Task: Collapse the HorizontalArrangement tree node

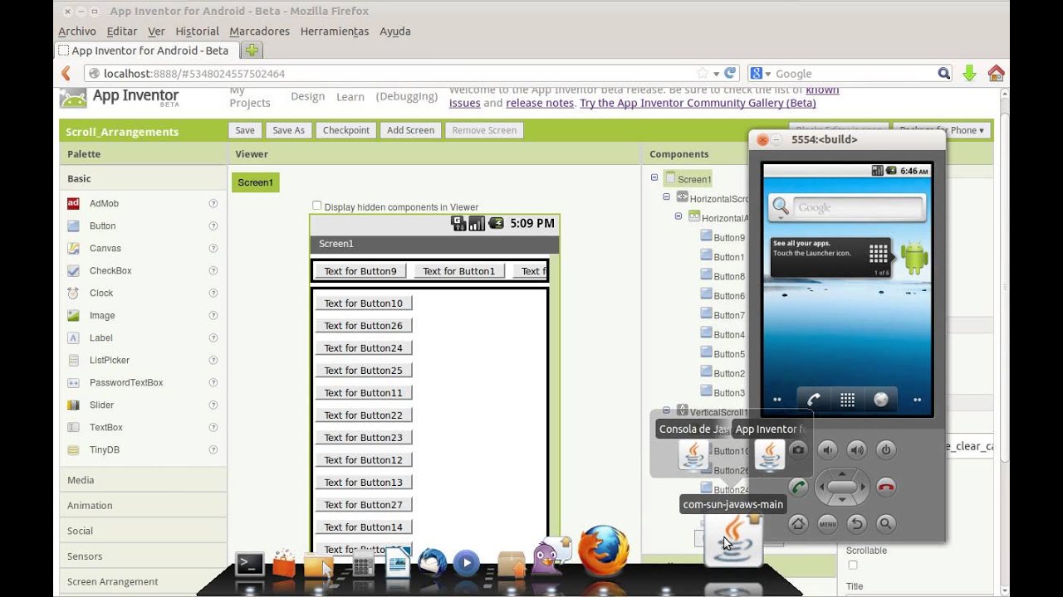Action: [678, 216]
